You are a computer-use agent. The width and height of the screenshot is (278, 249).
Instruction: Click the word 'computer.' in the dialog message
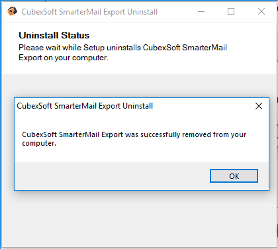click(x=39, y=143)
